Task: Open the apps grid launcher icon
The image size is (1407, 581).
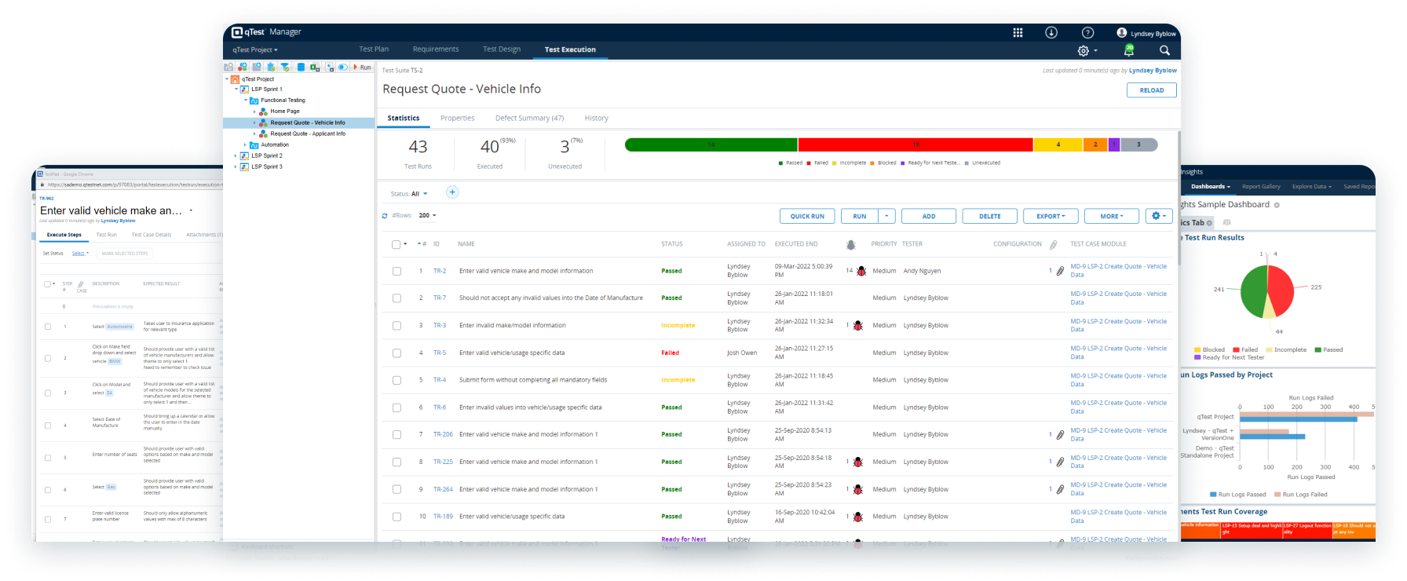Action: click(1018, 33)
